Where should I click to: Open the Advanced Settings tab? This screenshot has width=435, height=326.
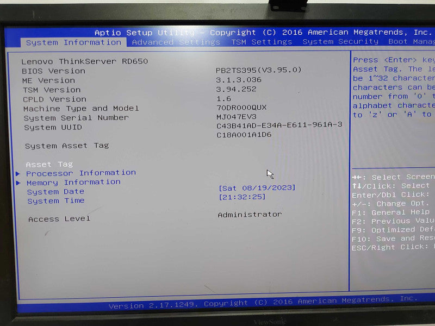(x=176, y=42)
